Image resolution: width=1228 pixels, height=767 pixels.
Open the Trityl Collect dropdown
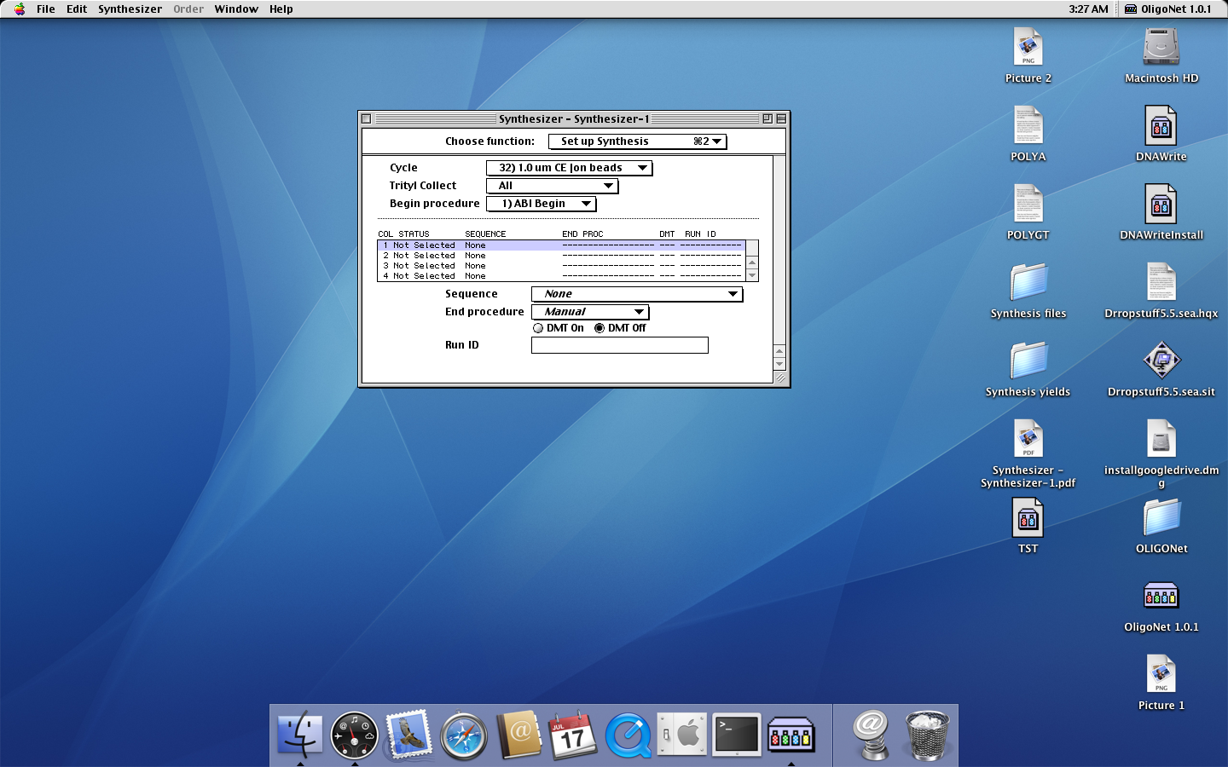point(552,186)
